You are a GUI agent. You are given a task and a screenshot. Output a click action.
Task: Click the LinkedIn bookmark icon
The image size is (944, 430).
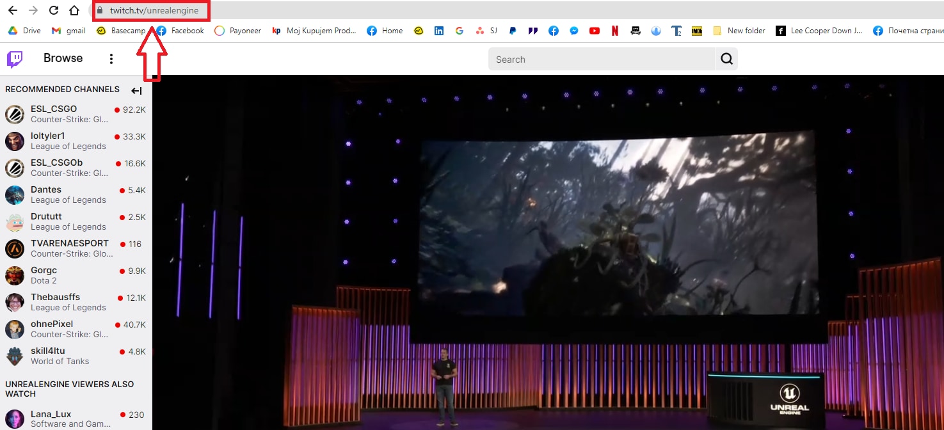pyautogui.click(x=439, y=31)
